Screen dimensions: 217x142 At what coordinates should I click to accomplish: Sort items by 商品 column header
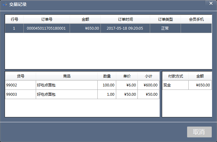tap(67, 76)
